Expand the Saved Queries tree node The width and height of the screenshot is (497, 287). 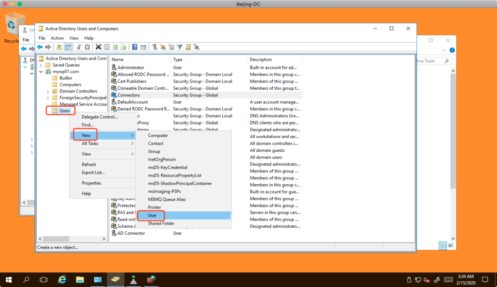point(41,65)
